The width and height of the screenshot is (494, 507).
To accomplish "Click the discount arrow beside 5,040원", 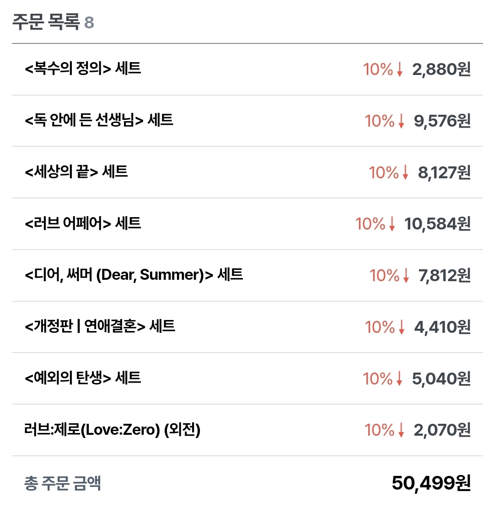I will [x=399, y=379].
